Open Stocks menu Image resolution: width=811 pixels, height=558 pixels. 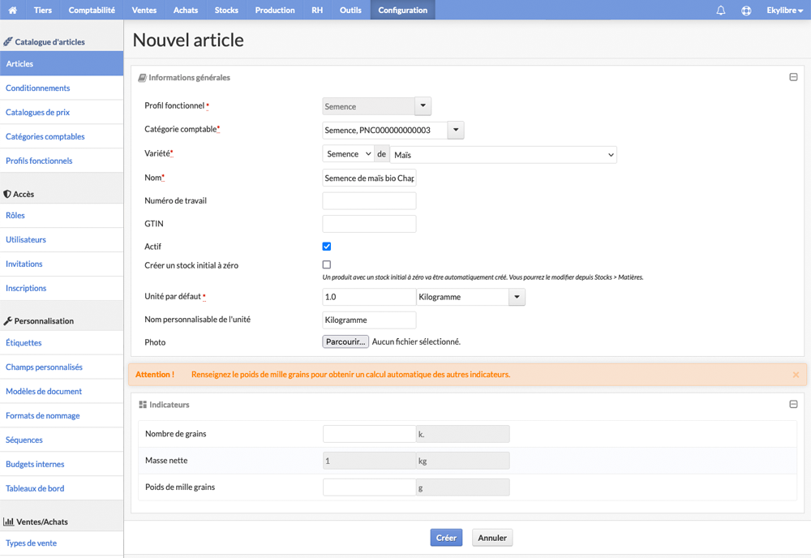[226, 10]
